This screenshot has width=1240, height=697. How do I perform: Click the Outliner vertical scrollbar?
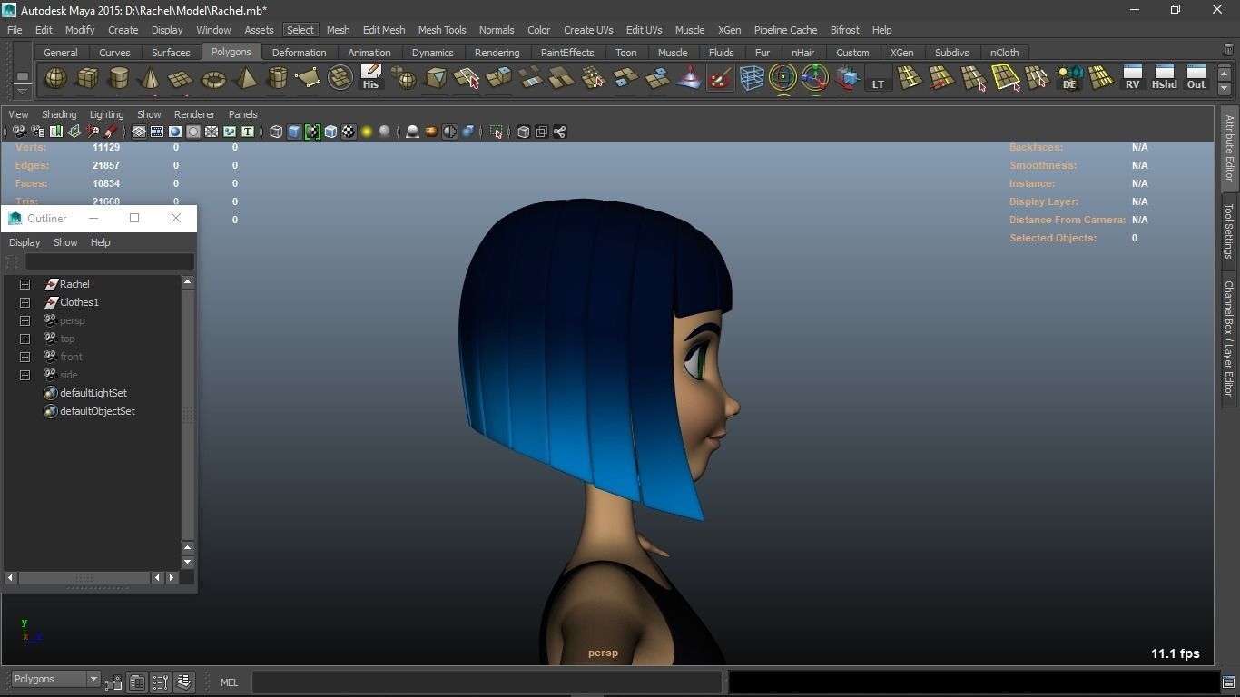coord(188,414)
